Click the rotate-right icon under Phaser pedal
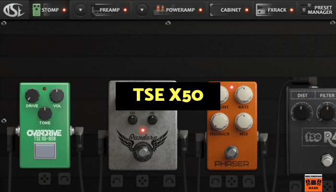The height and width of the screenshot is (192, 336). (x=249, y=181)
